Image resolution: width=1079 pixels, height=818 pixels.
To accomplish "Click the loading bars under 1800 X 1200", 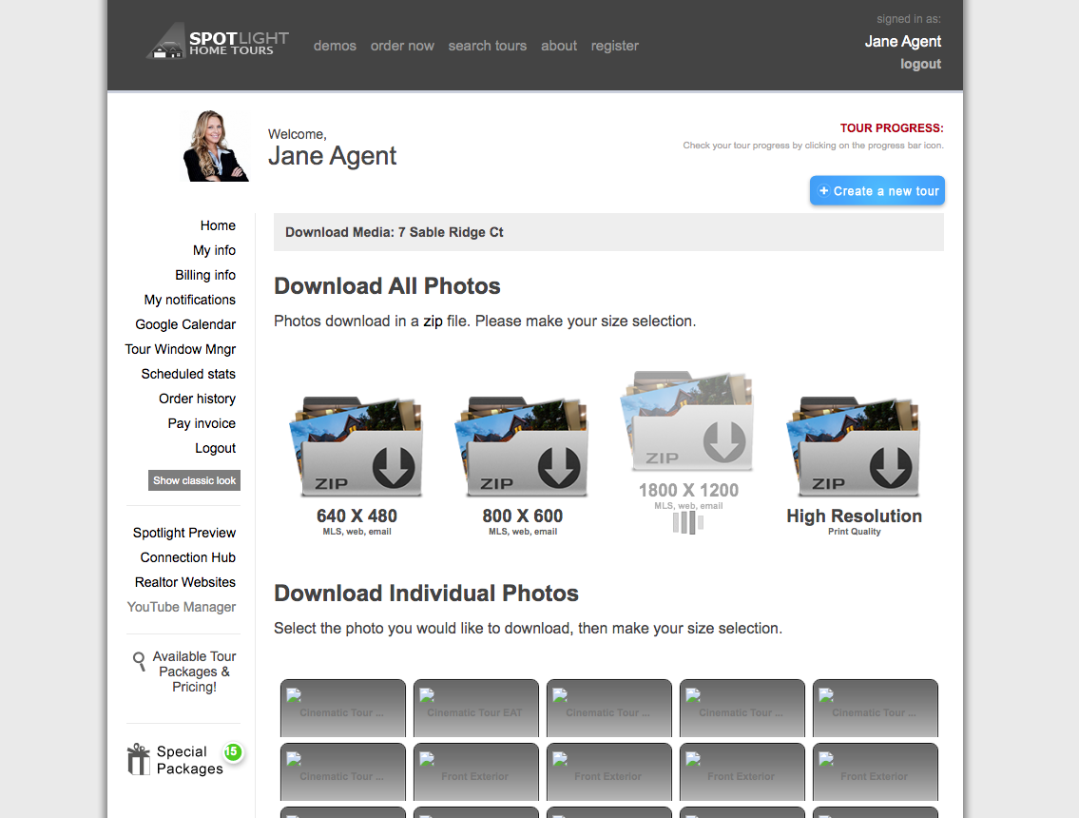I will click(x=688, y=522).
